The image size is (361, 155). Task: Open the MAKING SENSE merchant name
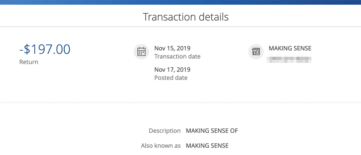tap(290, 48)
